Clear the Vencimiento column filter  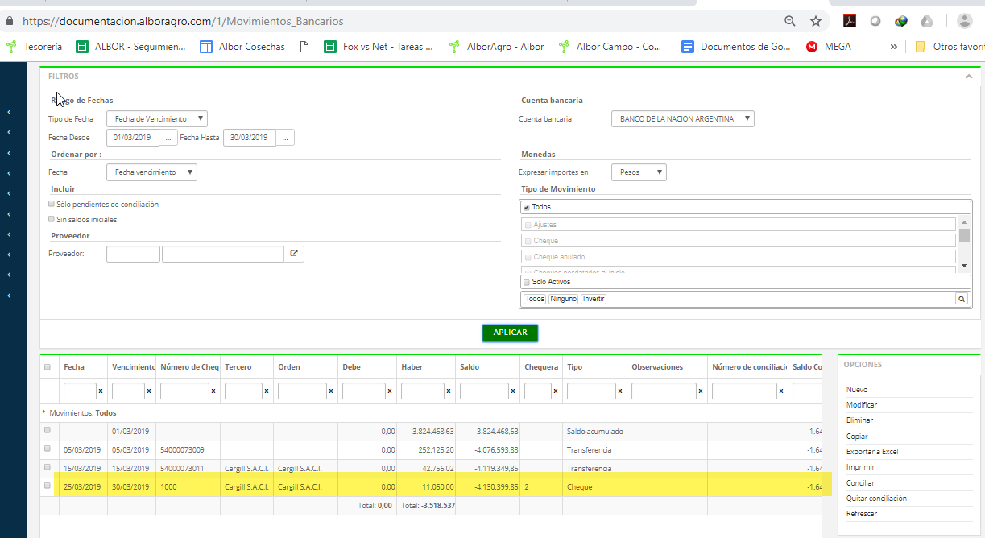point(148,391)
